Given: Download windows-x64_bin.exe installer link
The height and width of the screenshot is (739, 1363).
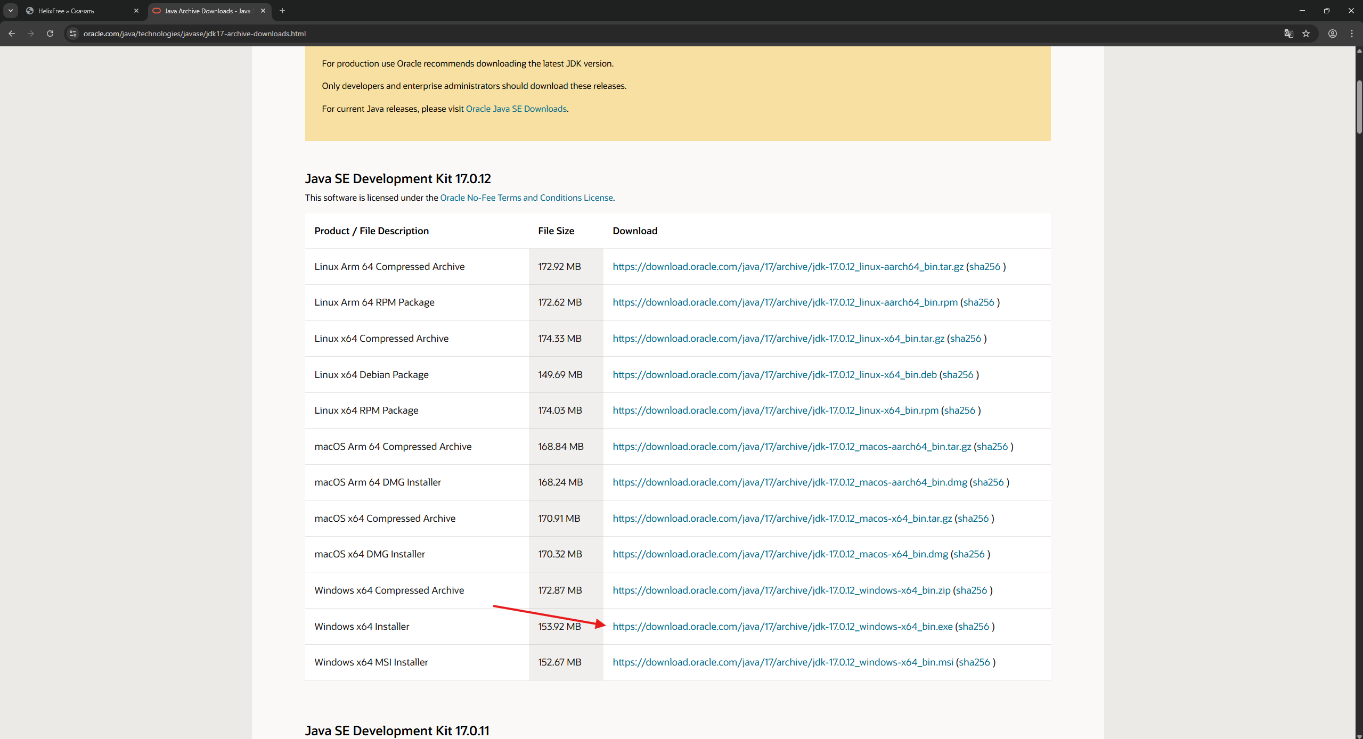Looking at the screenshot, I should coord(782,627).
